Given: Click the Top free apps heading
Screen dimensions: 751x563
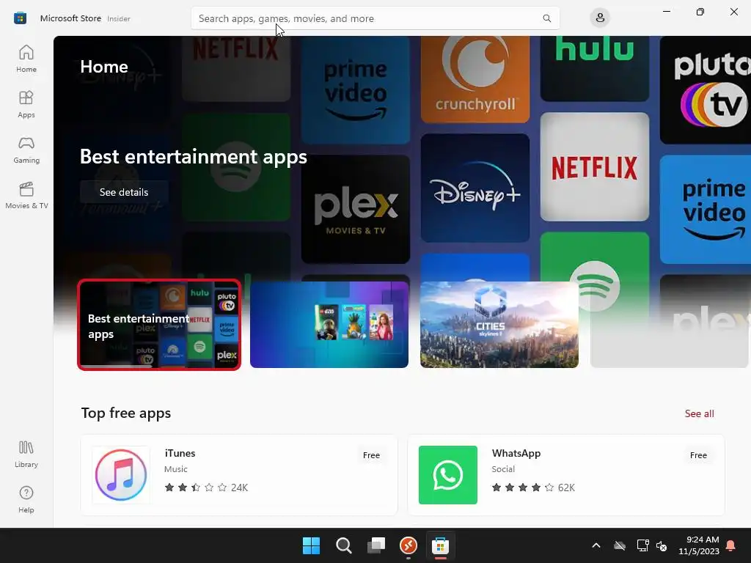Looking at the screenshot, I should coord(126,413).
